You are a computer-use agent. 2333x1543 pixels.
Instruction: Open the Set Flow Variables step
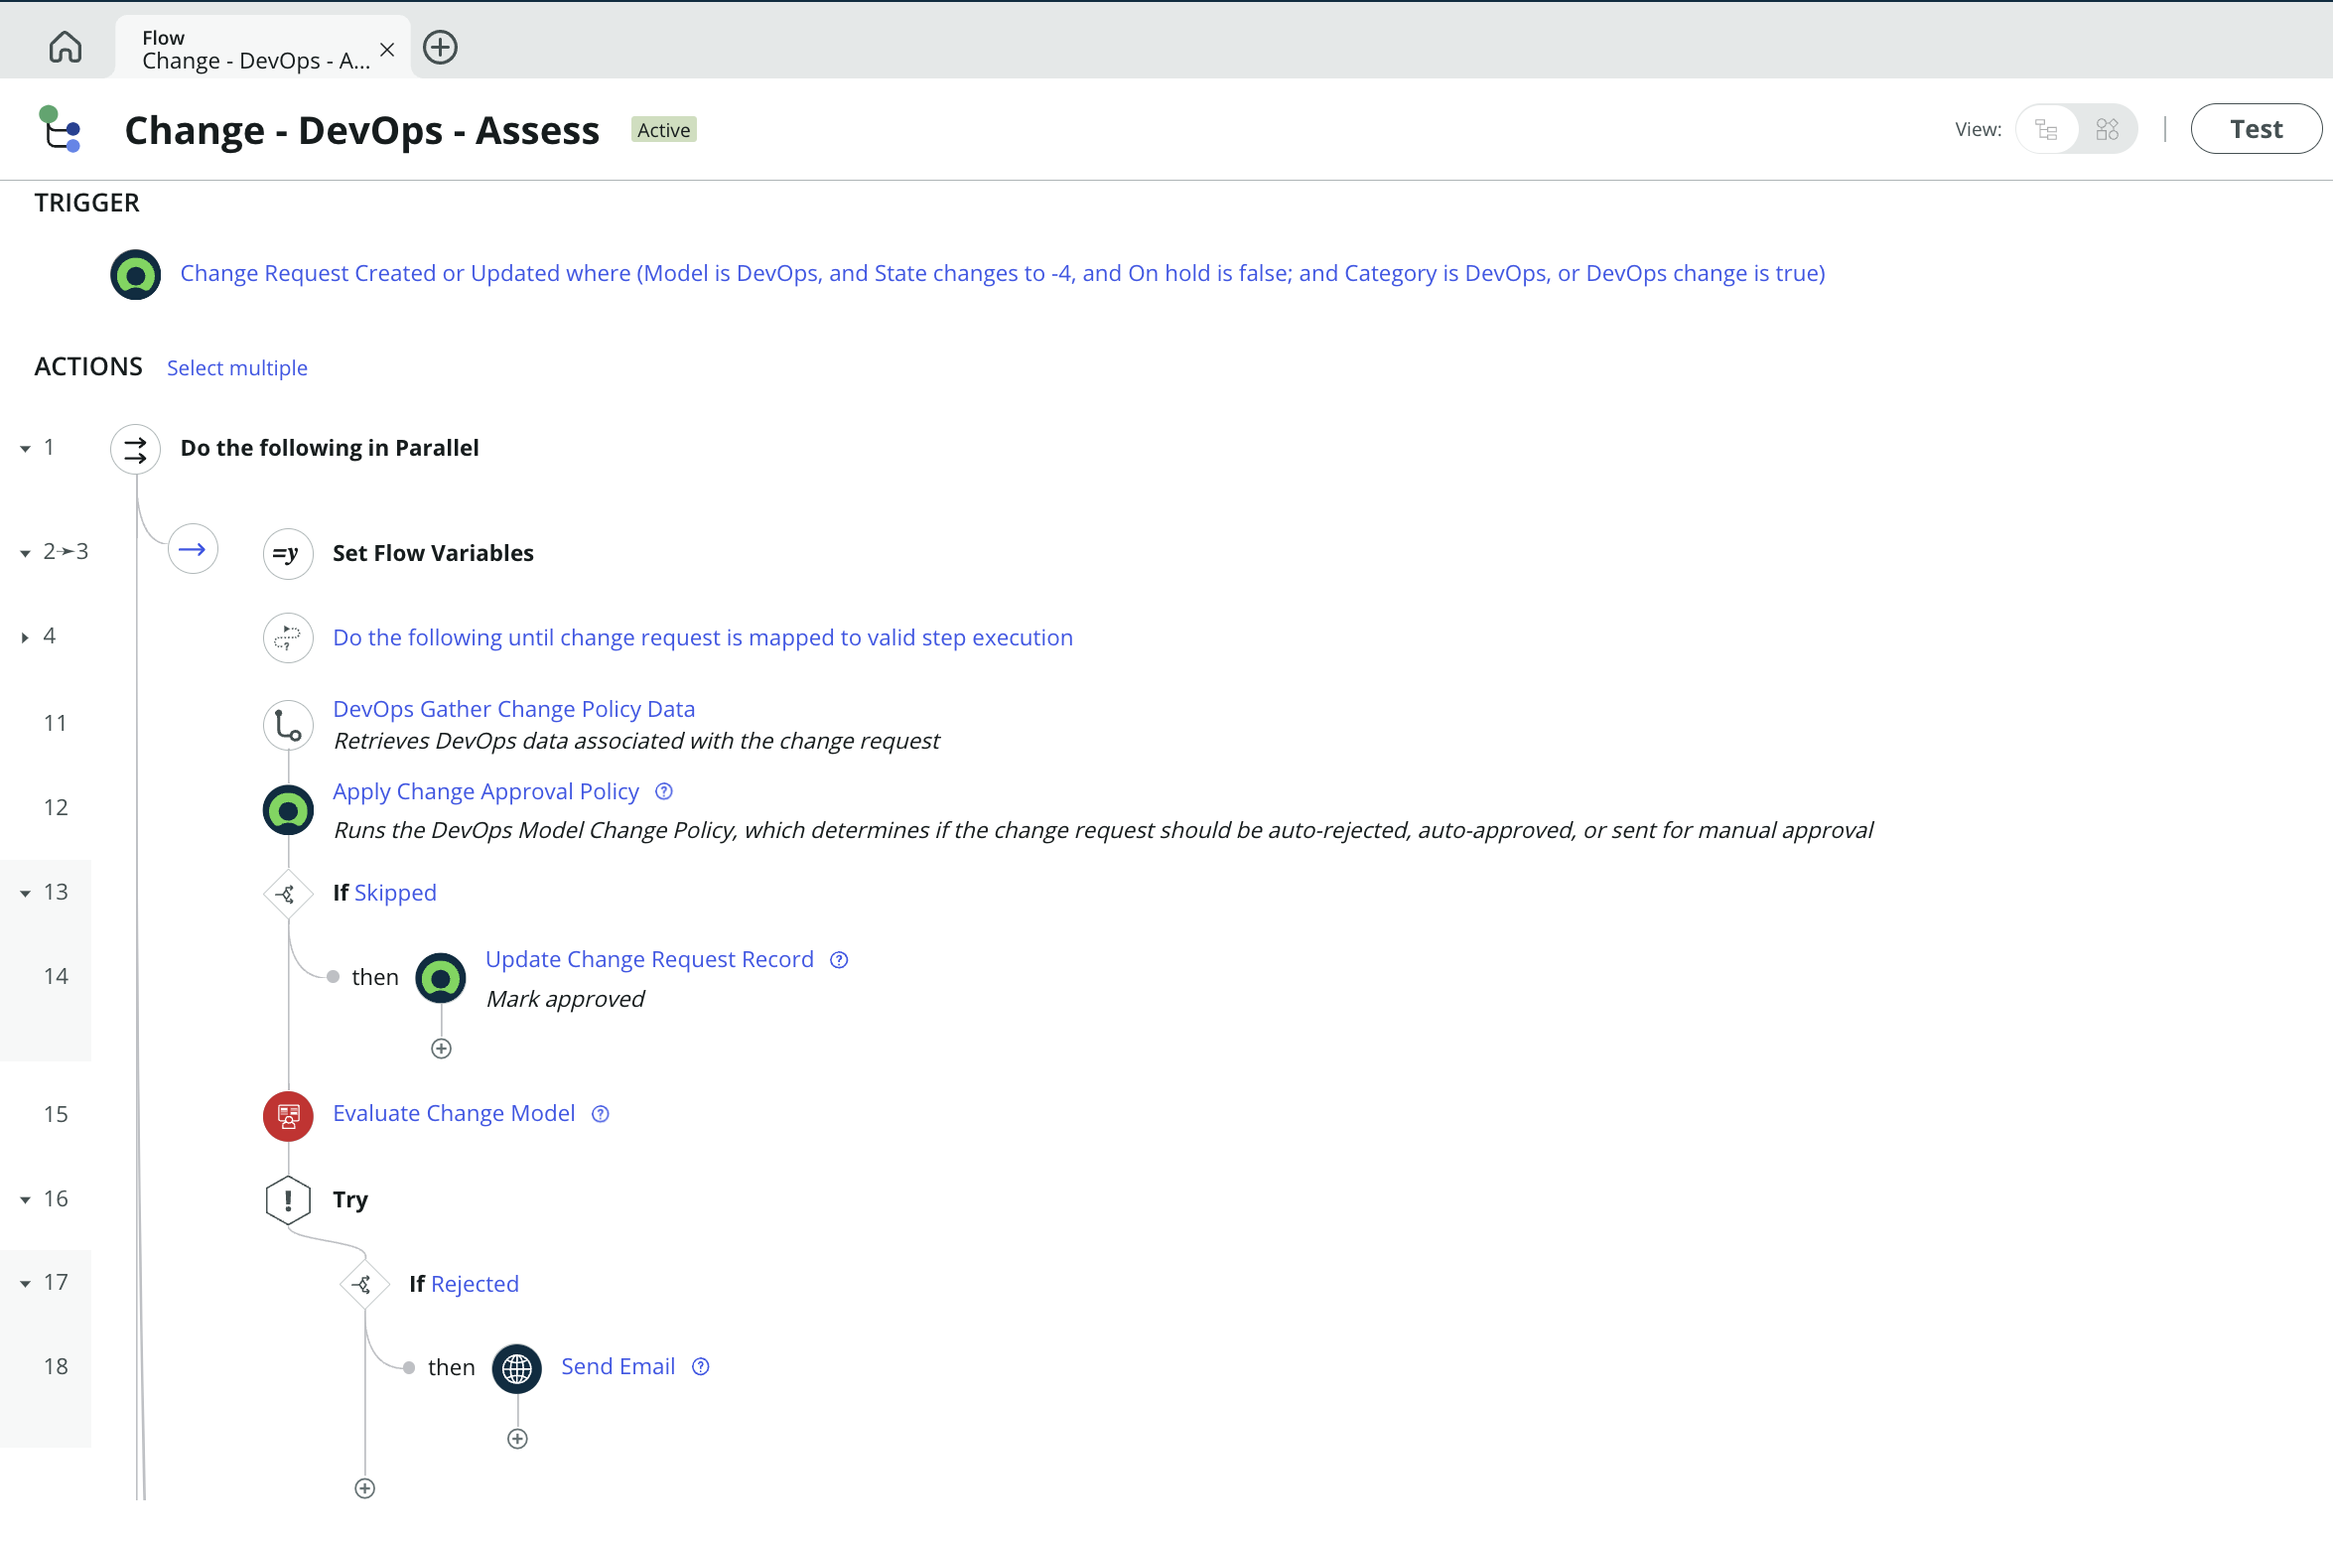coord(433,553)
